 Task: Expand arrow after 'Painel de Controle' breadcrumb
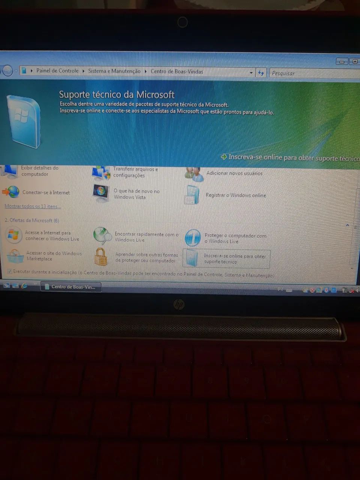(x=83, y=71)
